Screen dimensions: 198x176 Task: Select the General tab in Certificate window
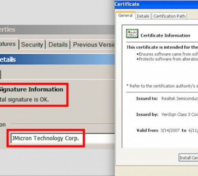[x=125, y=15]
